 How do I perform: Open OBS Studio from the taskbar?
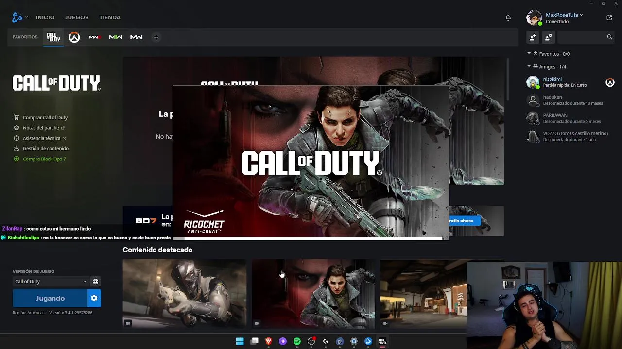coord(311,341)
